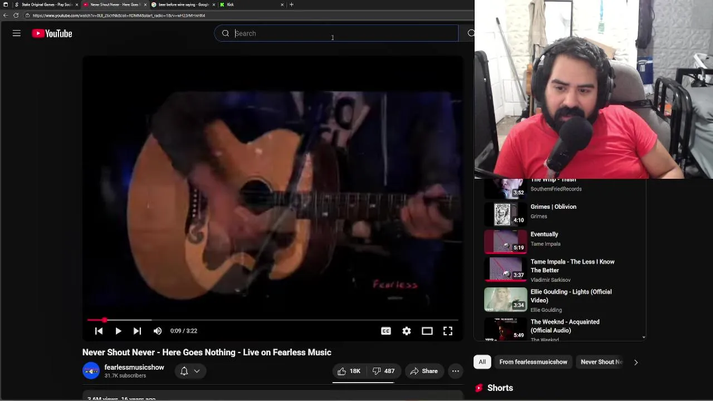Close the Kick browser tab
The image size is (713, 401).
[282, 4]
